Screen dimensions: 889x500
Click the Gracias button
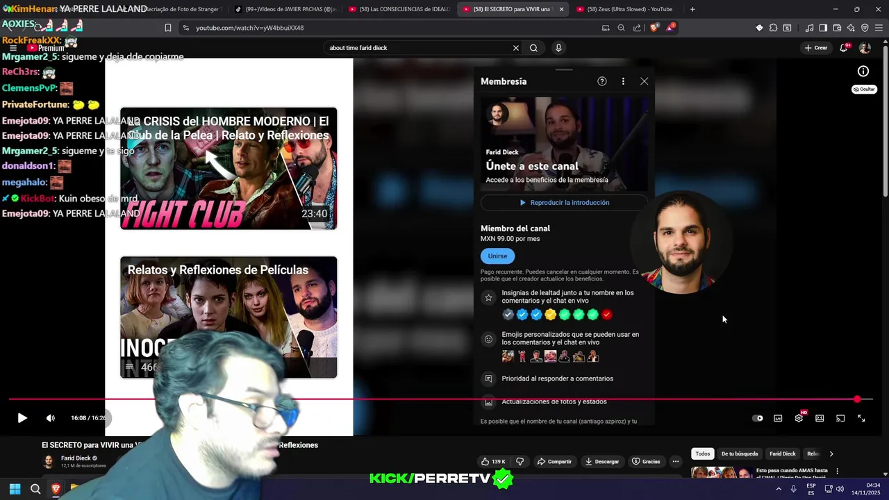tap(646, 461)
